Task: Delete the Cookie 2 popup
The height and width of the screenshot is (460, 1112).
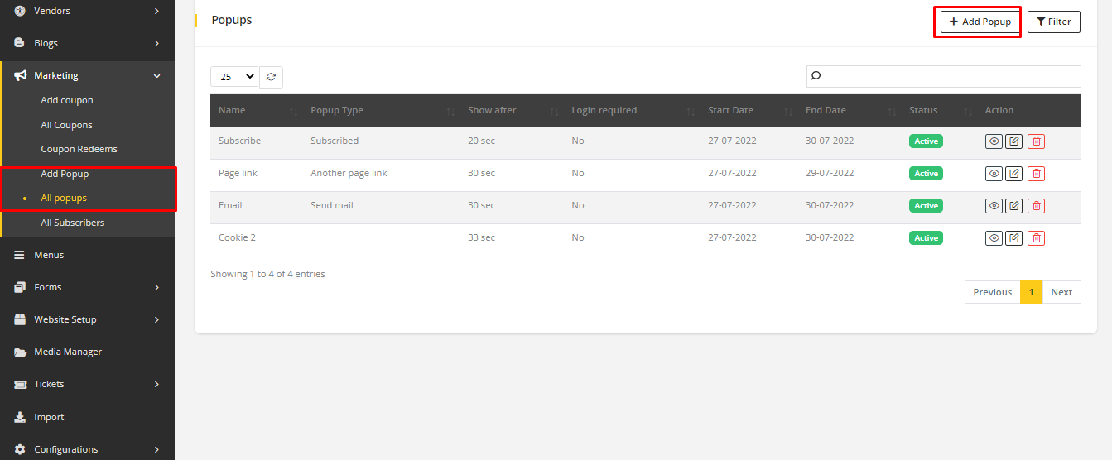Action: pos(1036,238)
